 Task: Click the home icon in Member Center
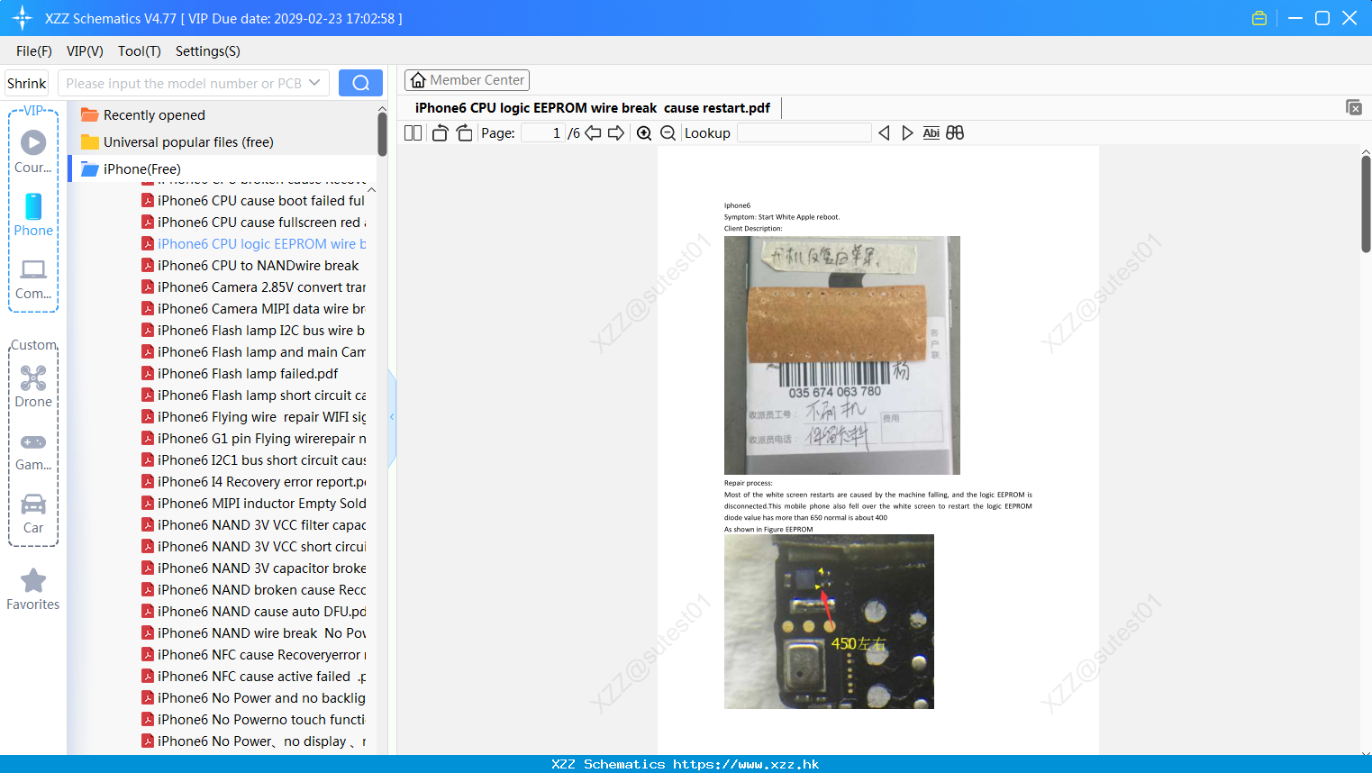(x=418, y=80)
